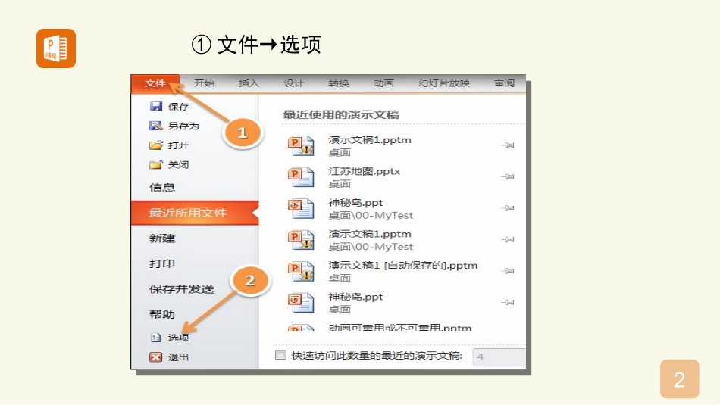Select 最近所用文件 in sidebar
Viewport: 720px width, 405px height.
tap(195, 213)
